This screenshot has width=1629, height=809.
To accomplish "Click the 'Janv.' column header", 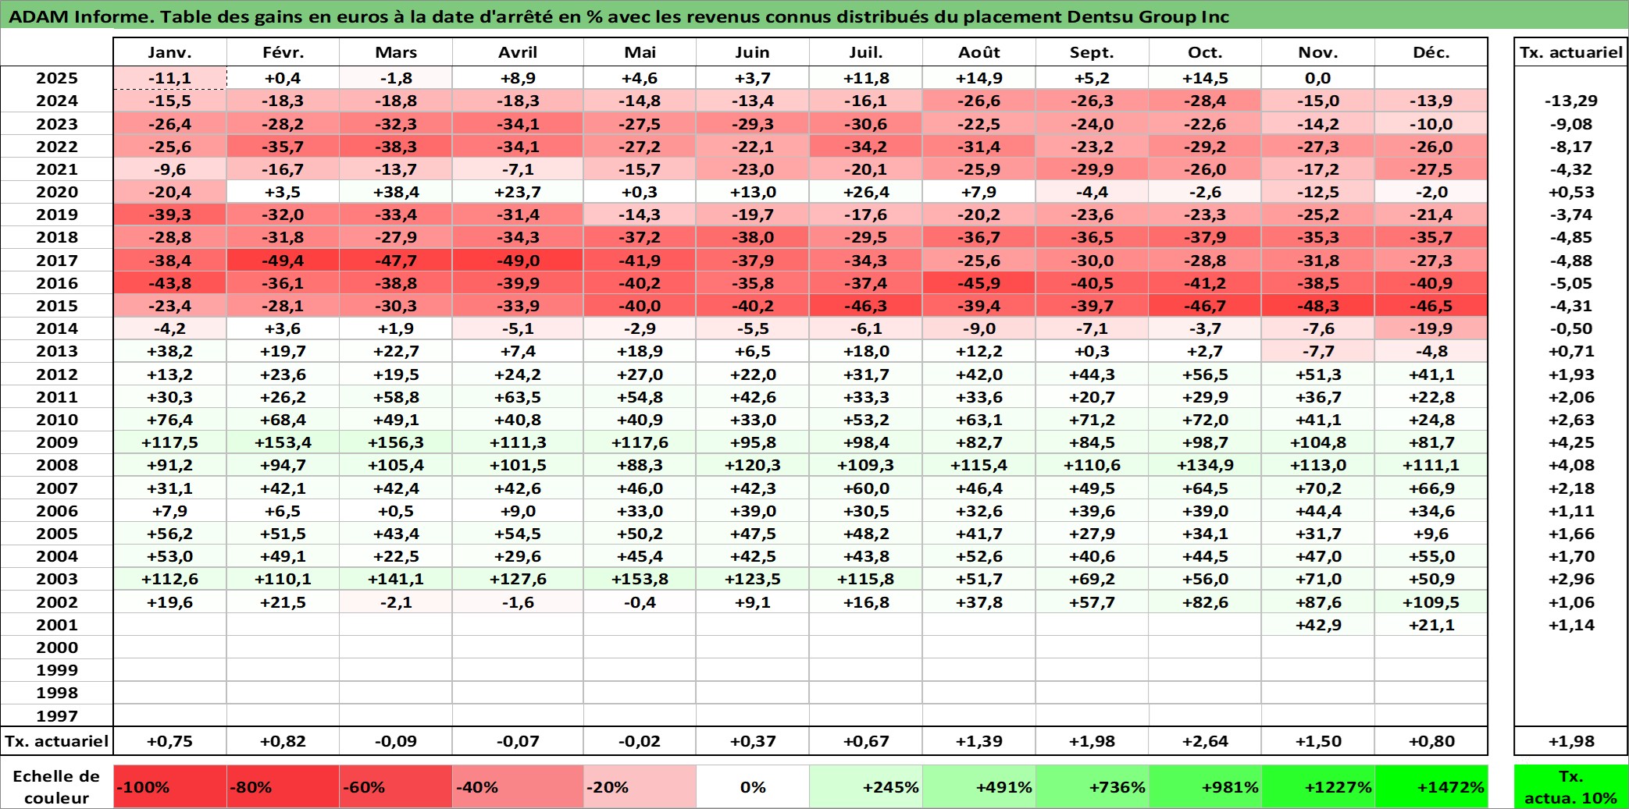I will 169,52.
